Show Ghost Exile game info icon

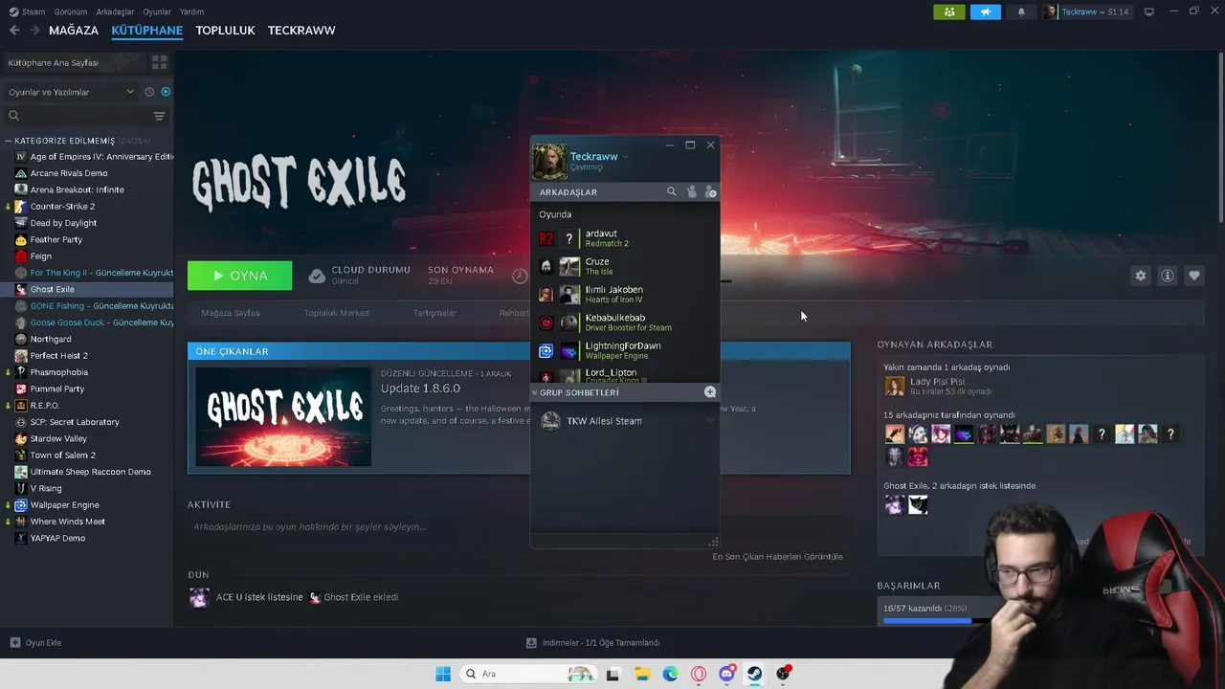coord(1168,276)
